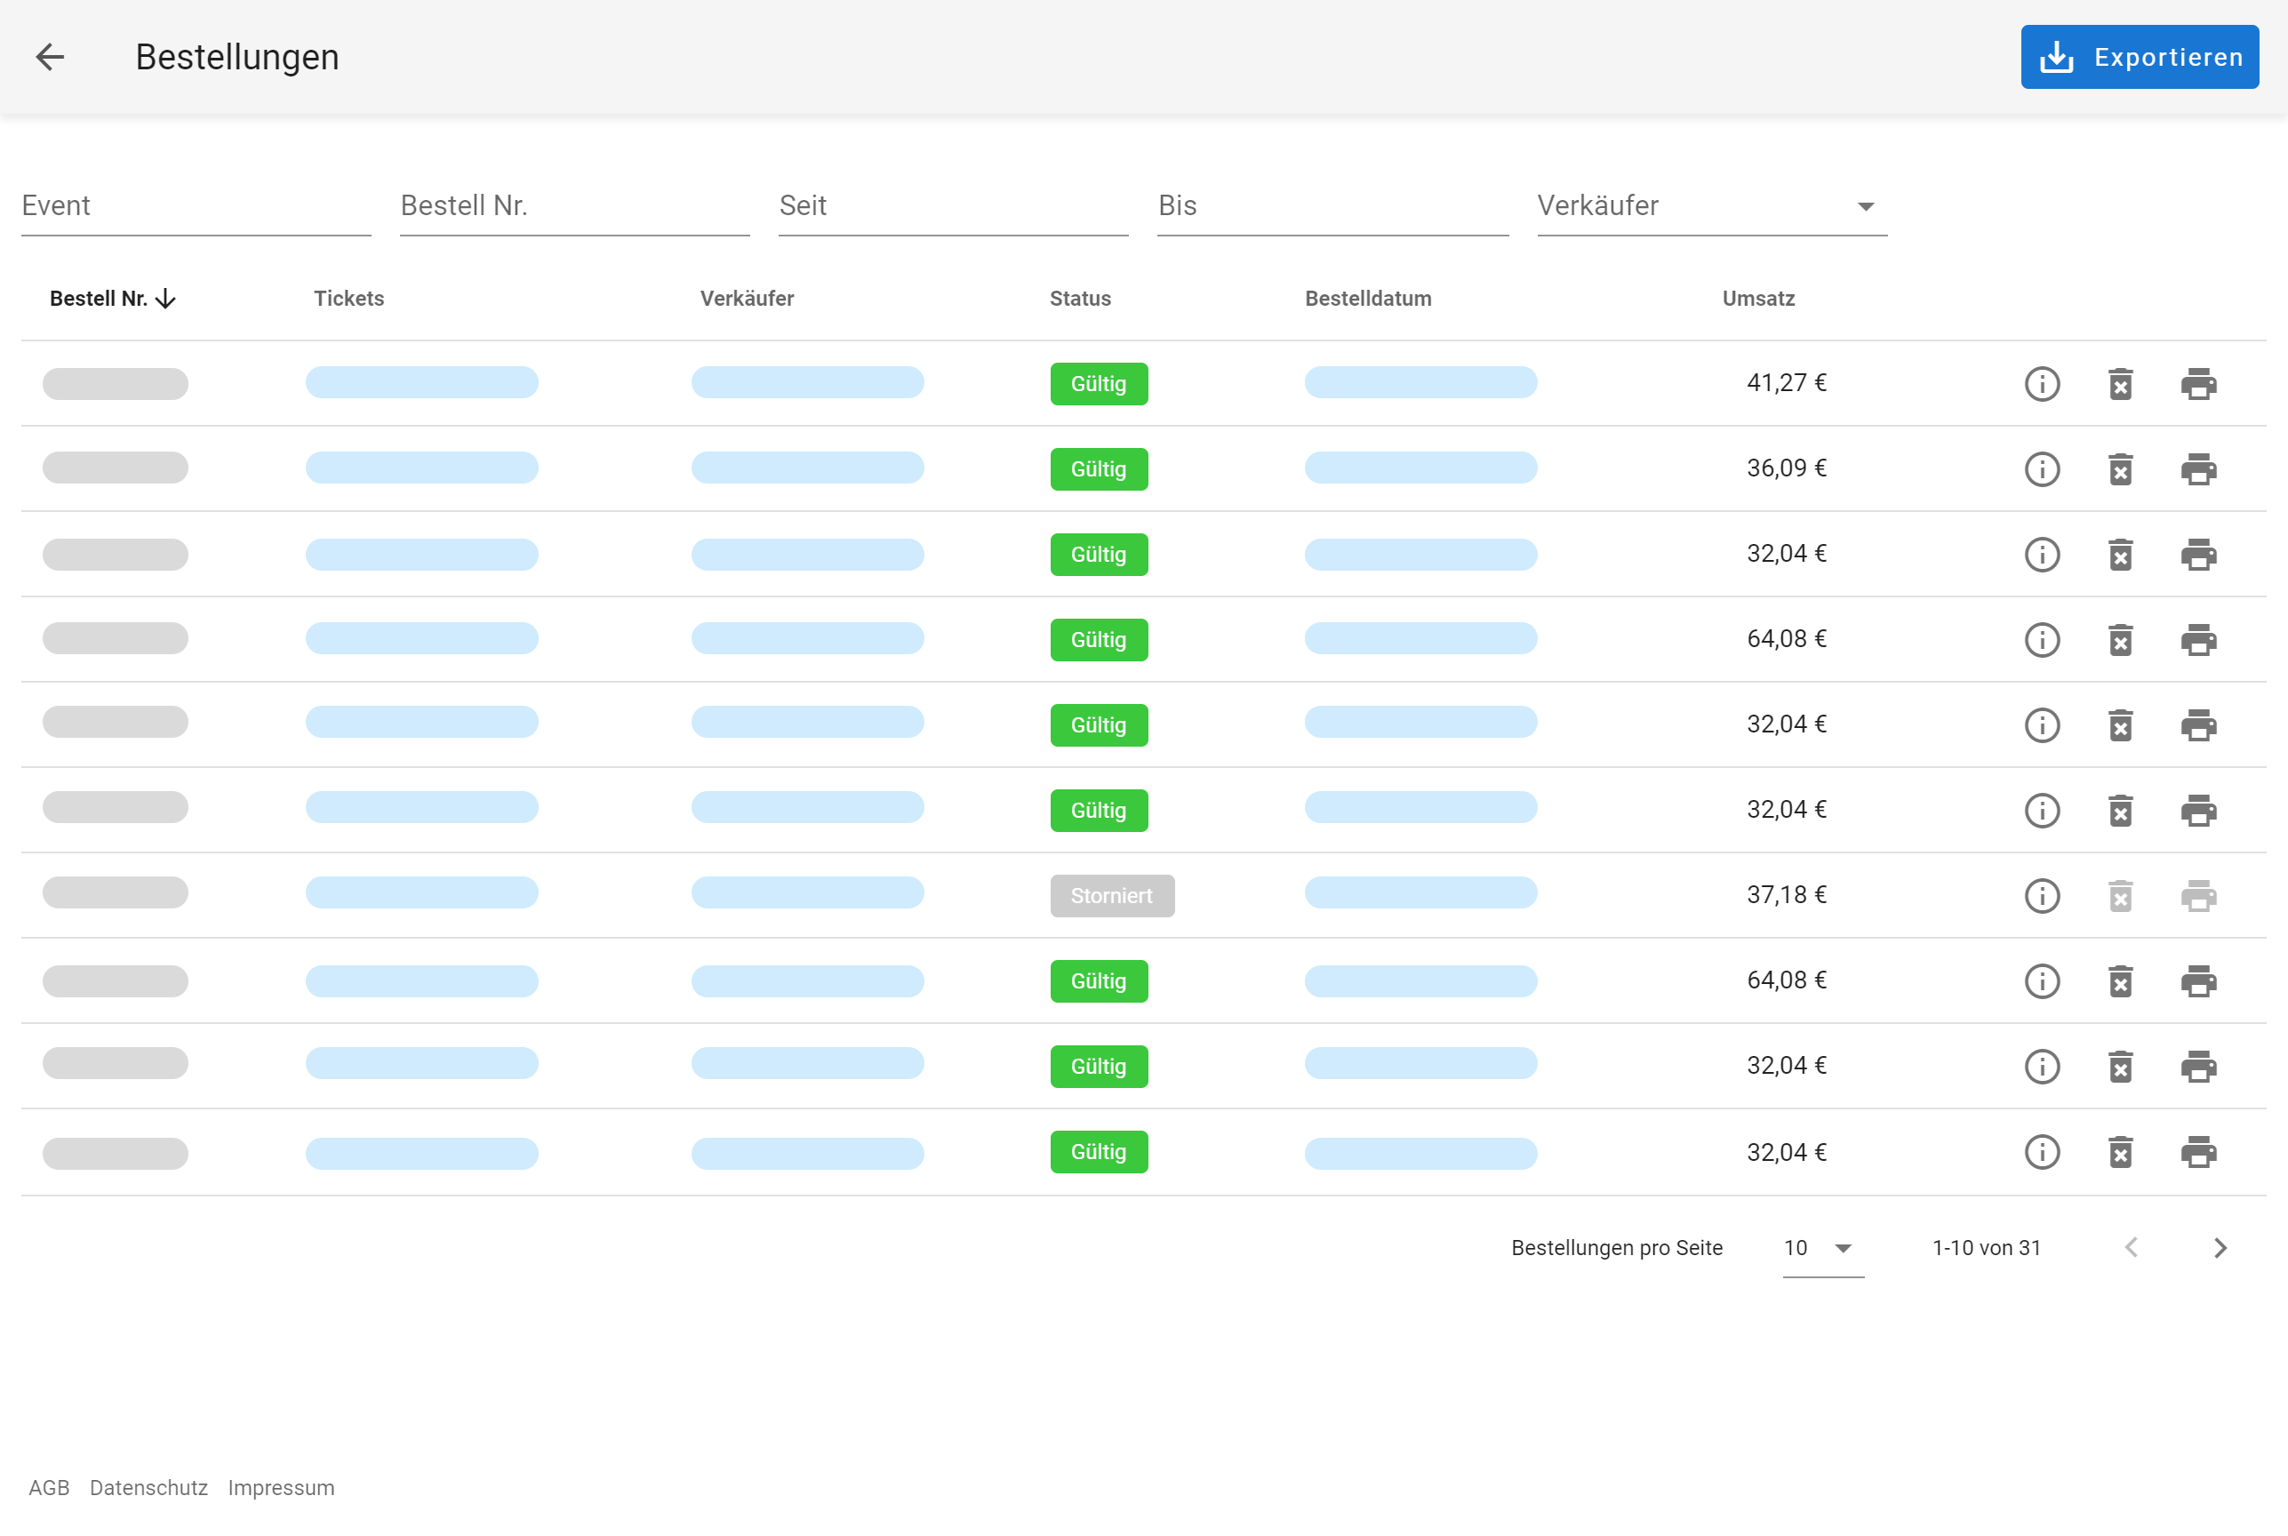Delete the 41,27 € order
Screen dimensions: 2288x1536
tap(2119, 384)
